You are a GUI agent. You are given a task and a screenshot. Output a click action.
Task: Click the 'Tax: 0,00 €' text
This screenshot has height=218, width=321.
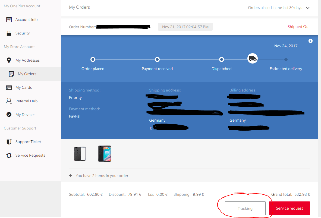click(157, 194)
